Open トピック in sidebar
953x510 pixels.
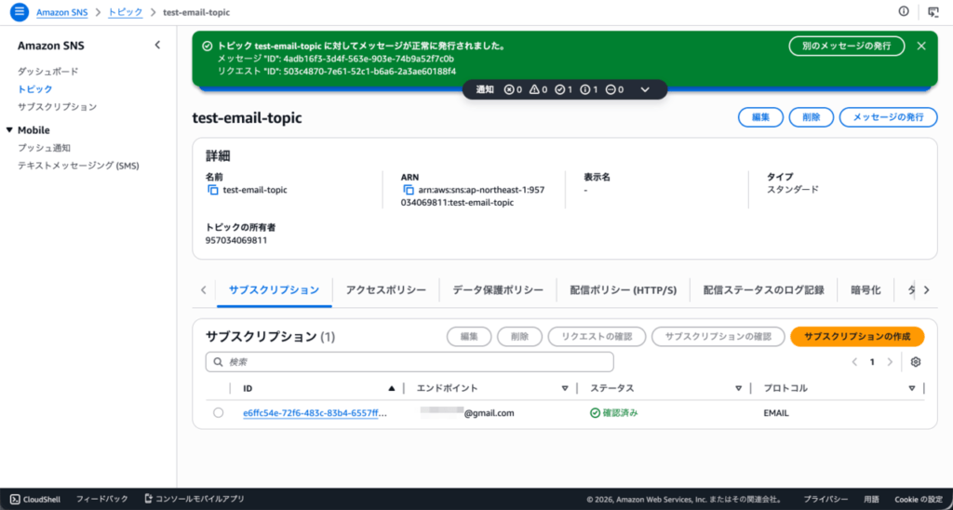click(35, 88)
